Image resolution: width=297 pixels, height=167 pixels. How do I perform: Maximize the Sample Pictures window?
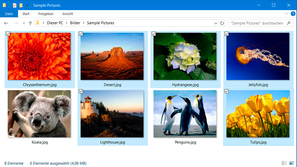[x=274, y=5]
